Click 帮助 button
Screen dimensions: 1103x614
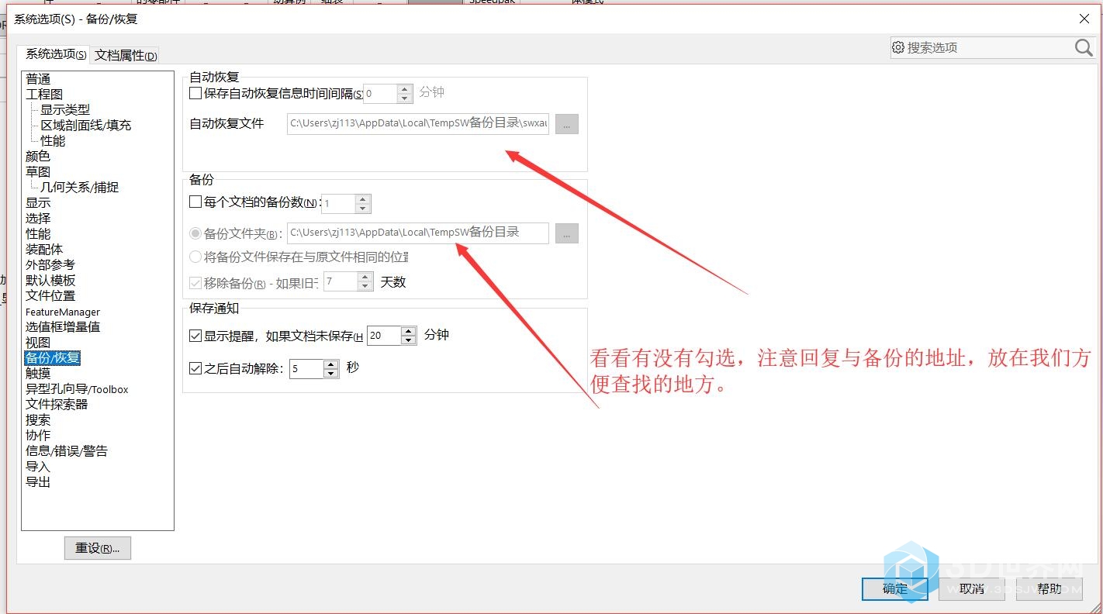click(1049, 589)
